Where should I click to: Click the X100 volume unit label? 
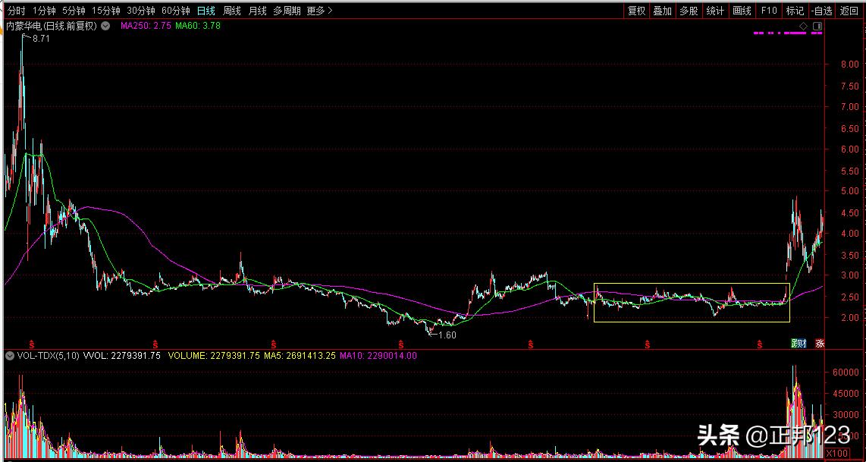point(839,454)
